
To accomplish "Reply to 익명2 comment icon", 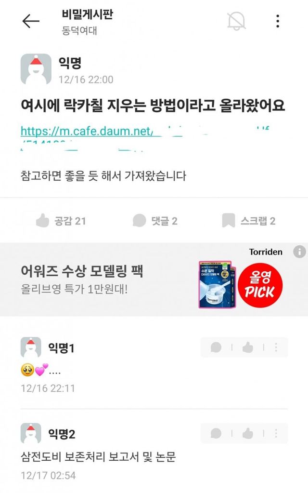I will [216, 433].
